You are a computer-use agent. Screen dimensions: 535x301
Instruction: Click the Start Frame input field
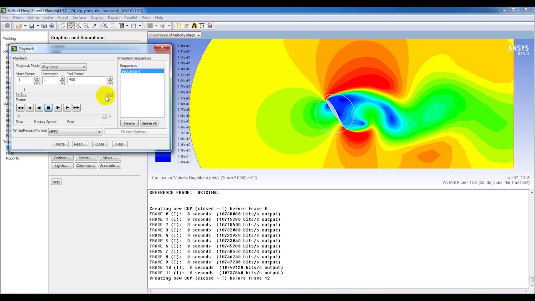tap(25, 80)
